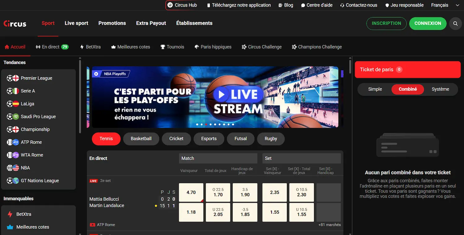
Task: Open the Promotions main tab
Action: (x=112, y=23)
